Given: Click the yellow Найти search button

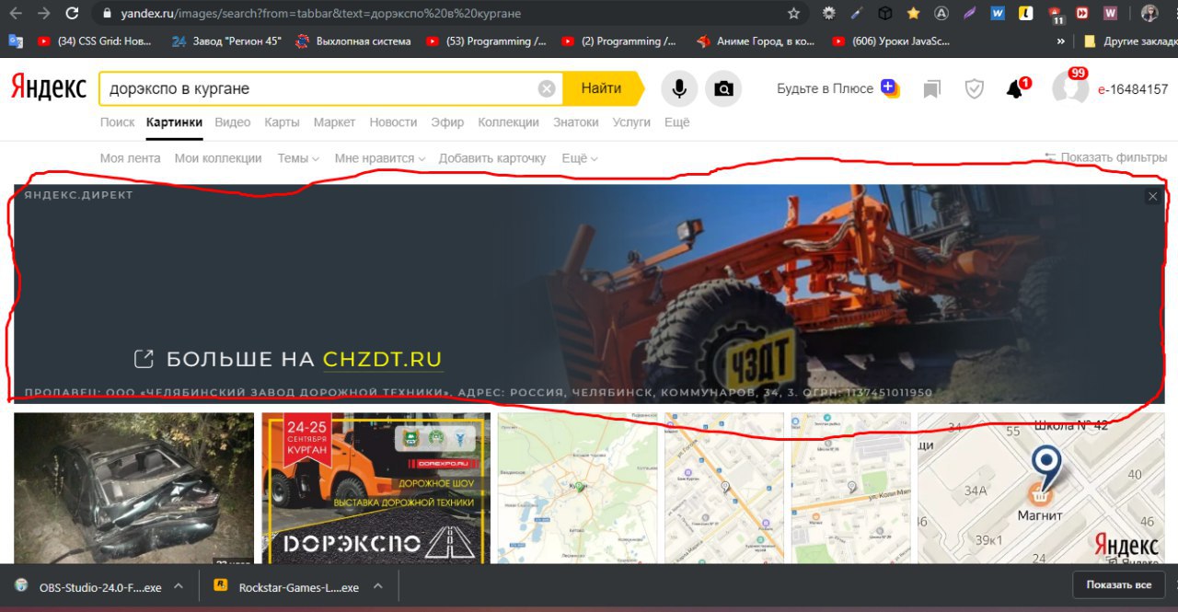Looking at the screenshot, I should tap(602, 88).
